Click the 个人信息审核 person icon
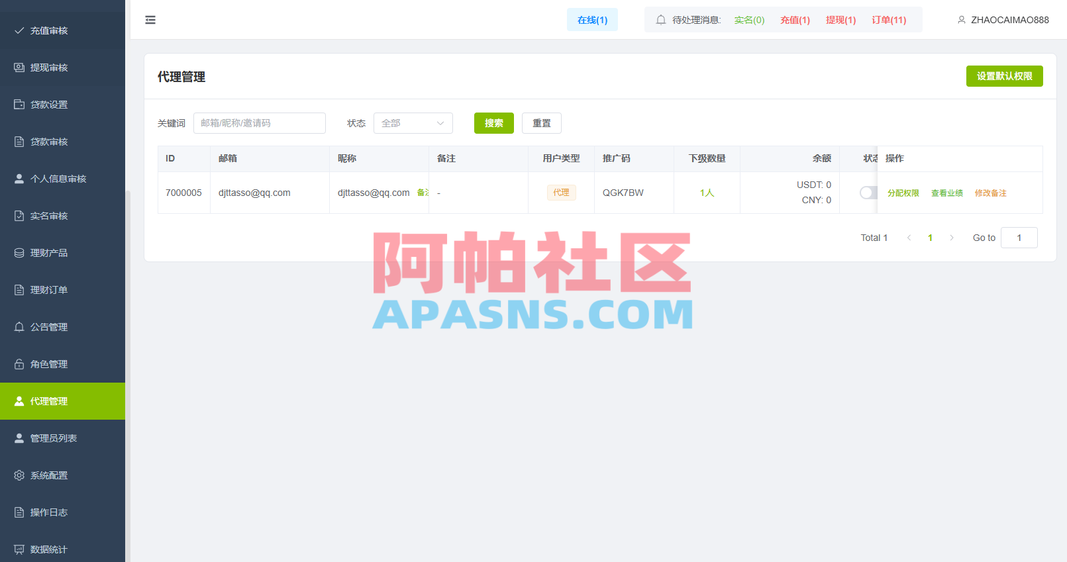This screenshot has width=1067, height=562. click(x=19, y=179)
